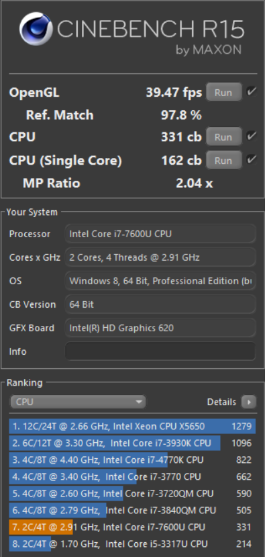The height and width of the screenshot is (557, 265).
Task: Select the i7-3770 ranking row
Action: [132, 476]
